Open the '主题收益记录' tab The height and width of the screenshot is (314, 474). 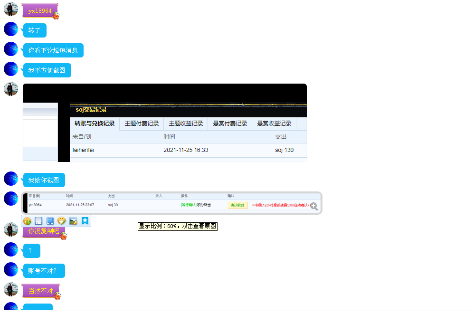click(186, 124)
